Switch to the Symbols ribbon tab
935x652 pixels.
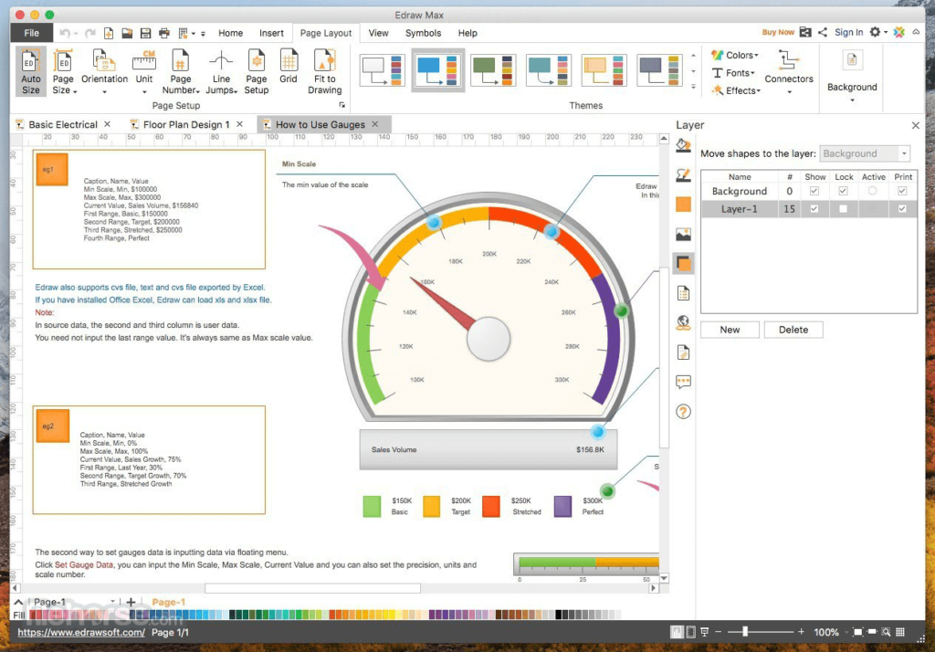pyautogui.click(x=423, y=33)
